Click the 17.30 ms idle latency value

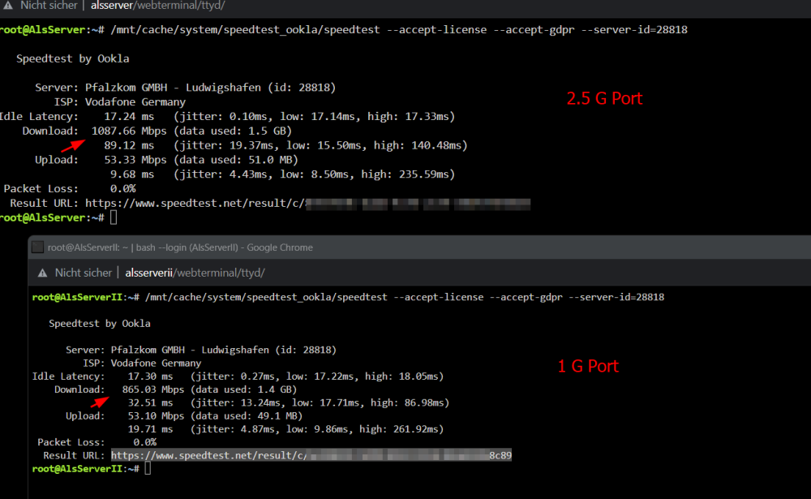coord(150,376)
